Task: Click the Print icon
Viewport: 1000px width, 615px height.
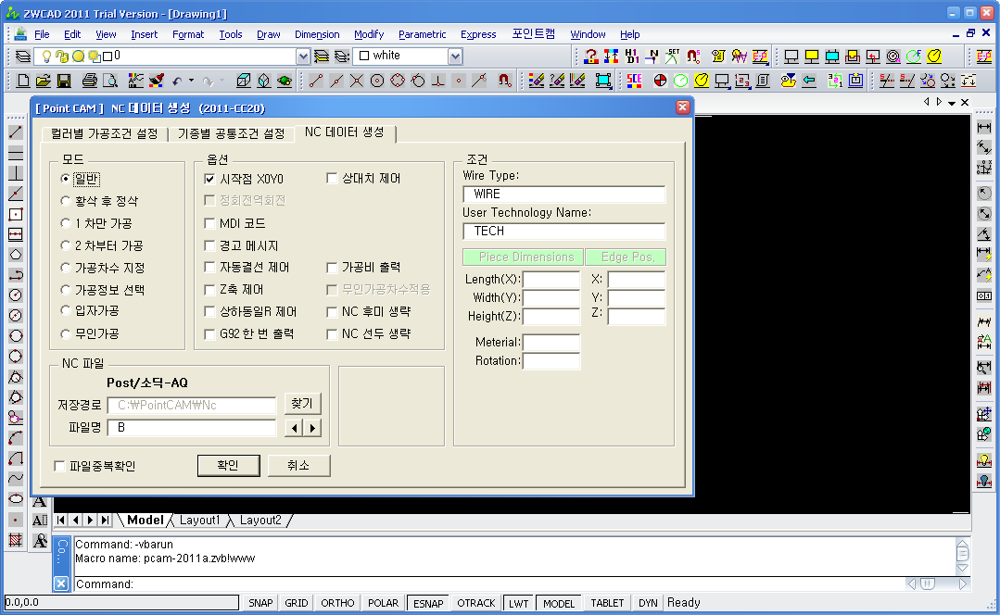Action: (x=90, y=81)
